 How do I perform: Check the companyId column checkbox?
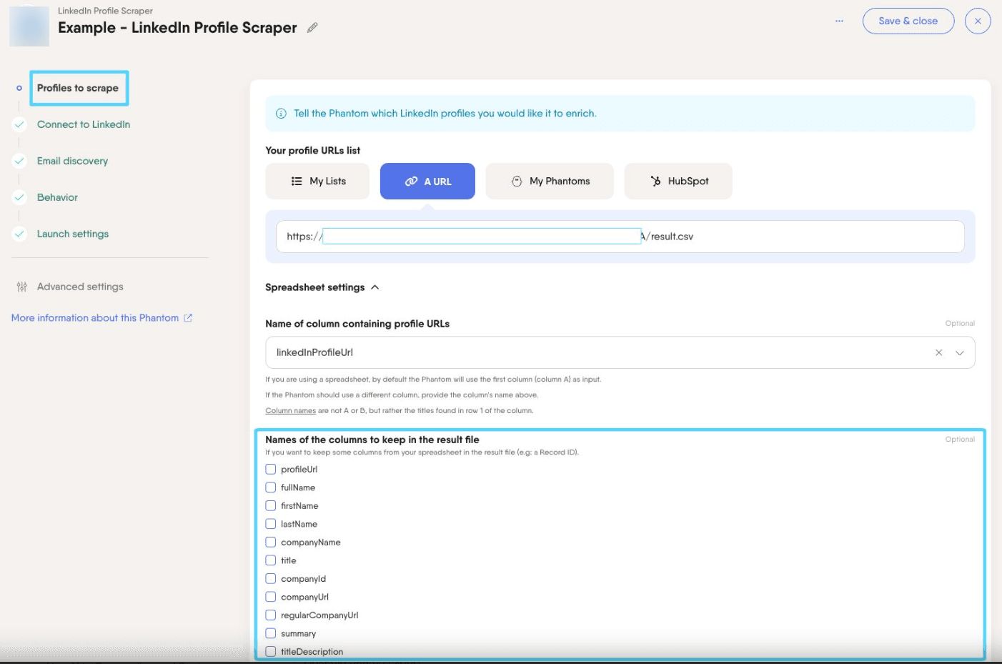(271, 579)
